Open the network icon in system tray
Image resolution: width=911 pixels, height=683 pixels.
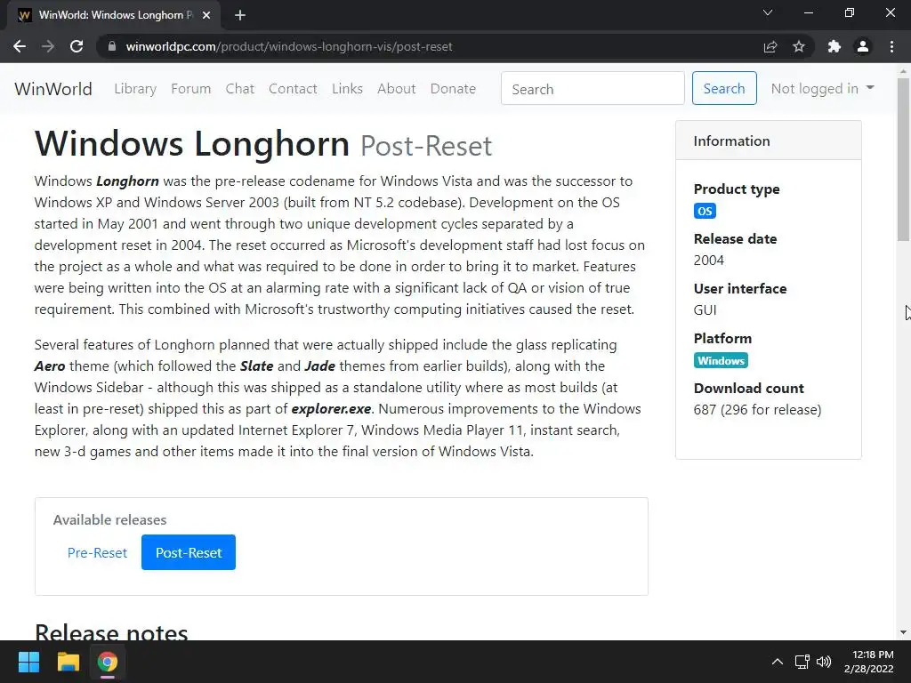pyautogui.click(x=802, y=662)
